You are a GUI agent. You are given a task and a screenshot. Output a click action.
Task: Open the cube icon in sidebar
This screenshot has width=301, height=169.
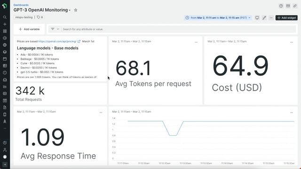5,52
